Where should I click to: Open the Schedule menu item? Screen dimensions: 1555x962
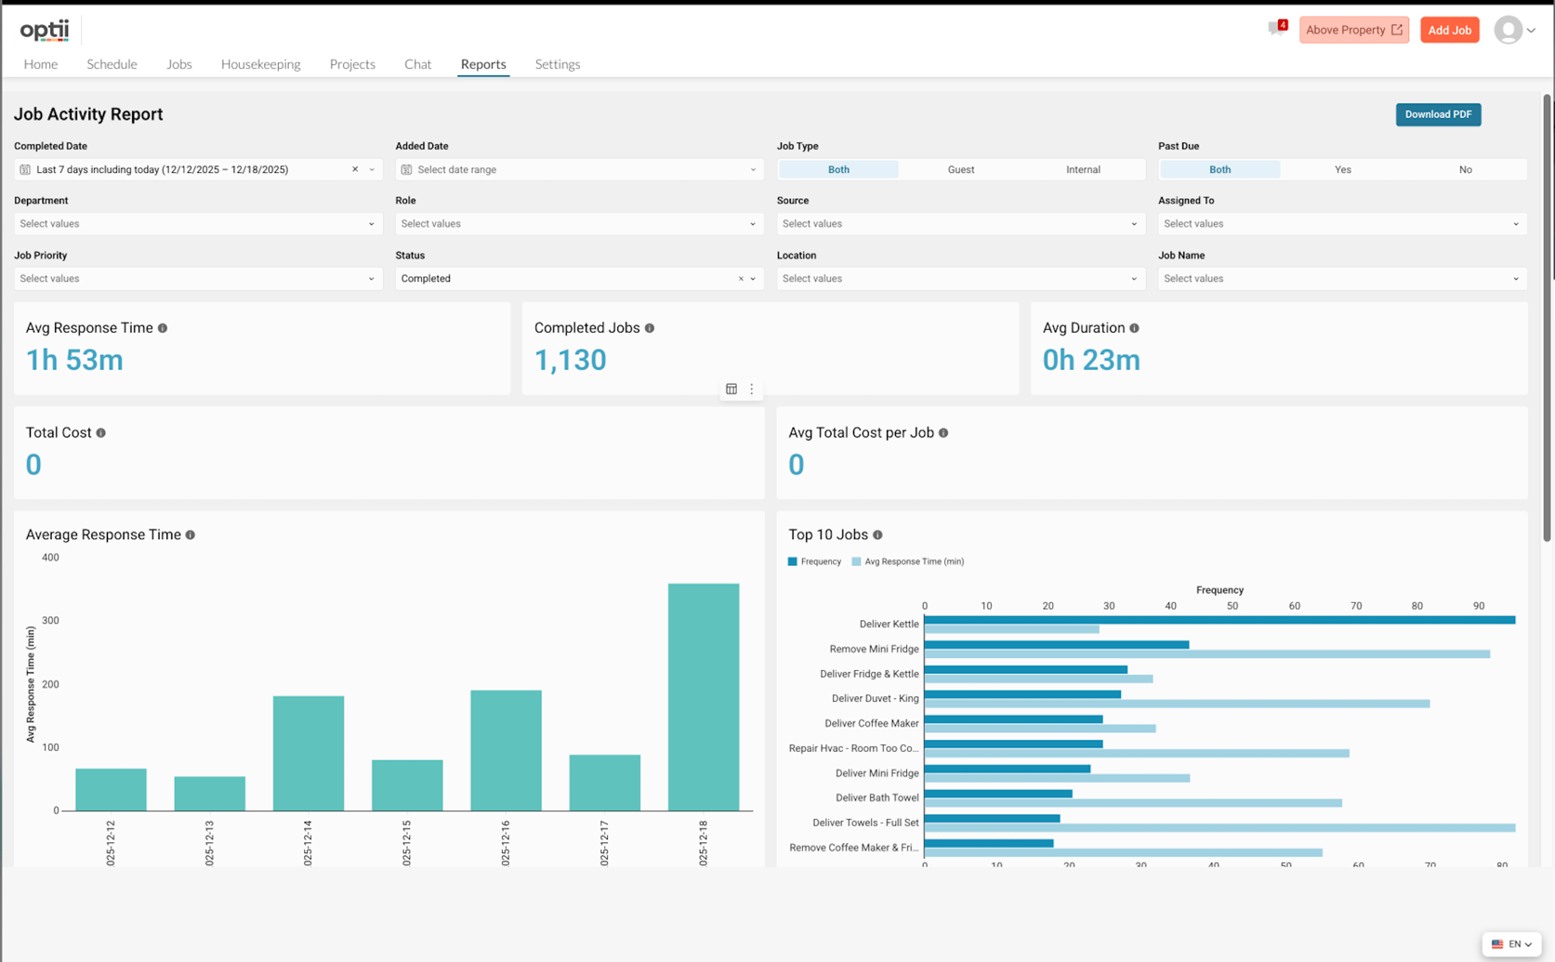(x=112, y=64)
